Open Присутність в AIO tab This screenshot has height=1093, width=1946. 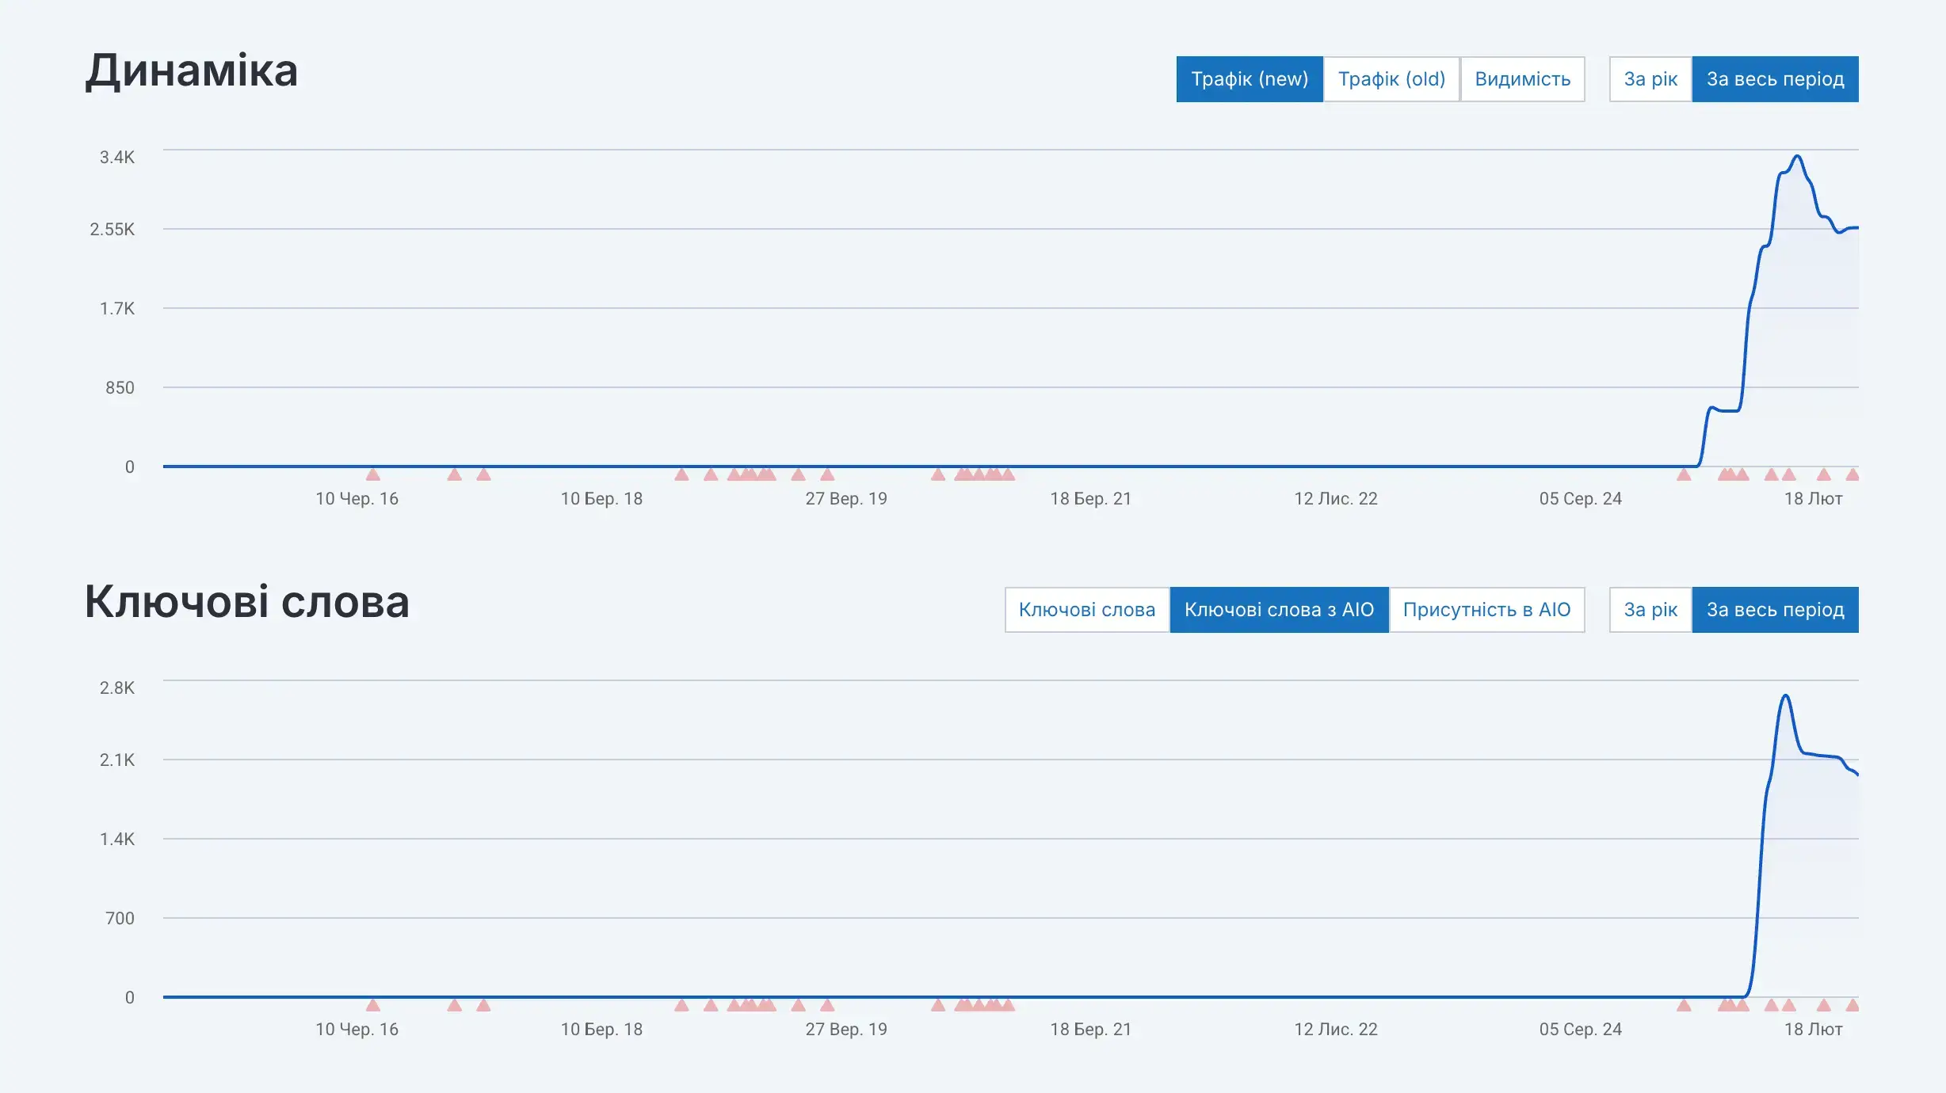1486,610
